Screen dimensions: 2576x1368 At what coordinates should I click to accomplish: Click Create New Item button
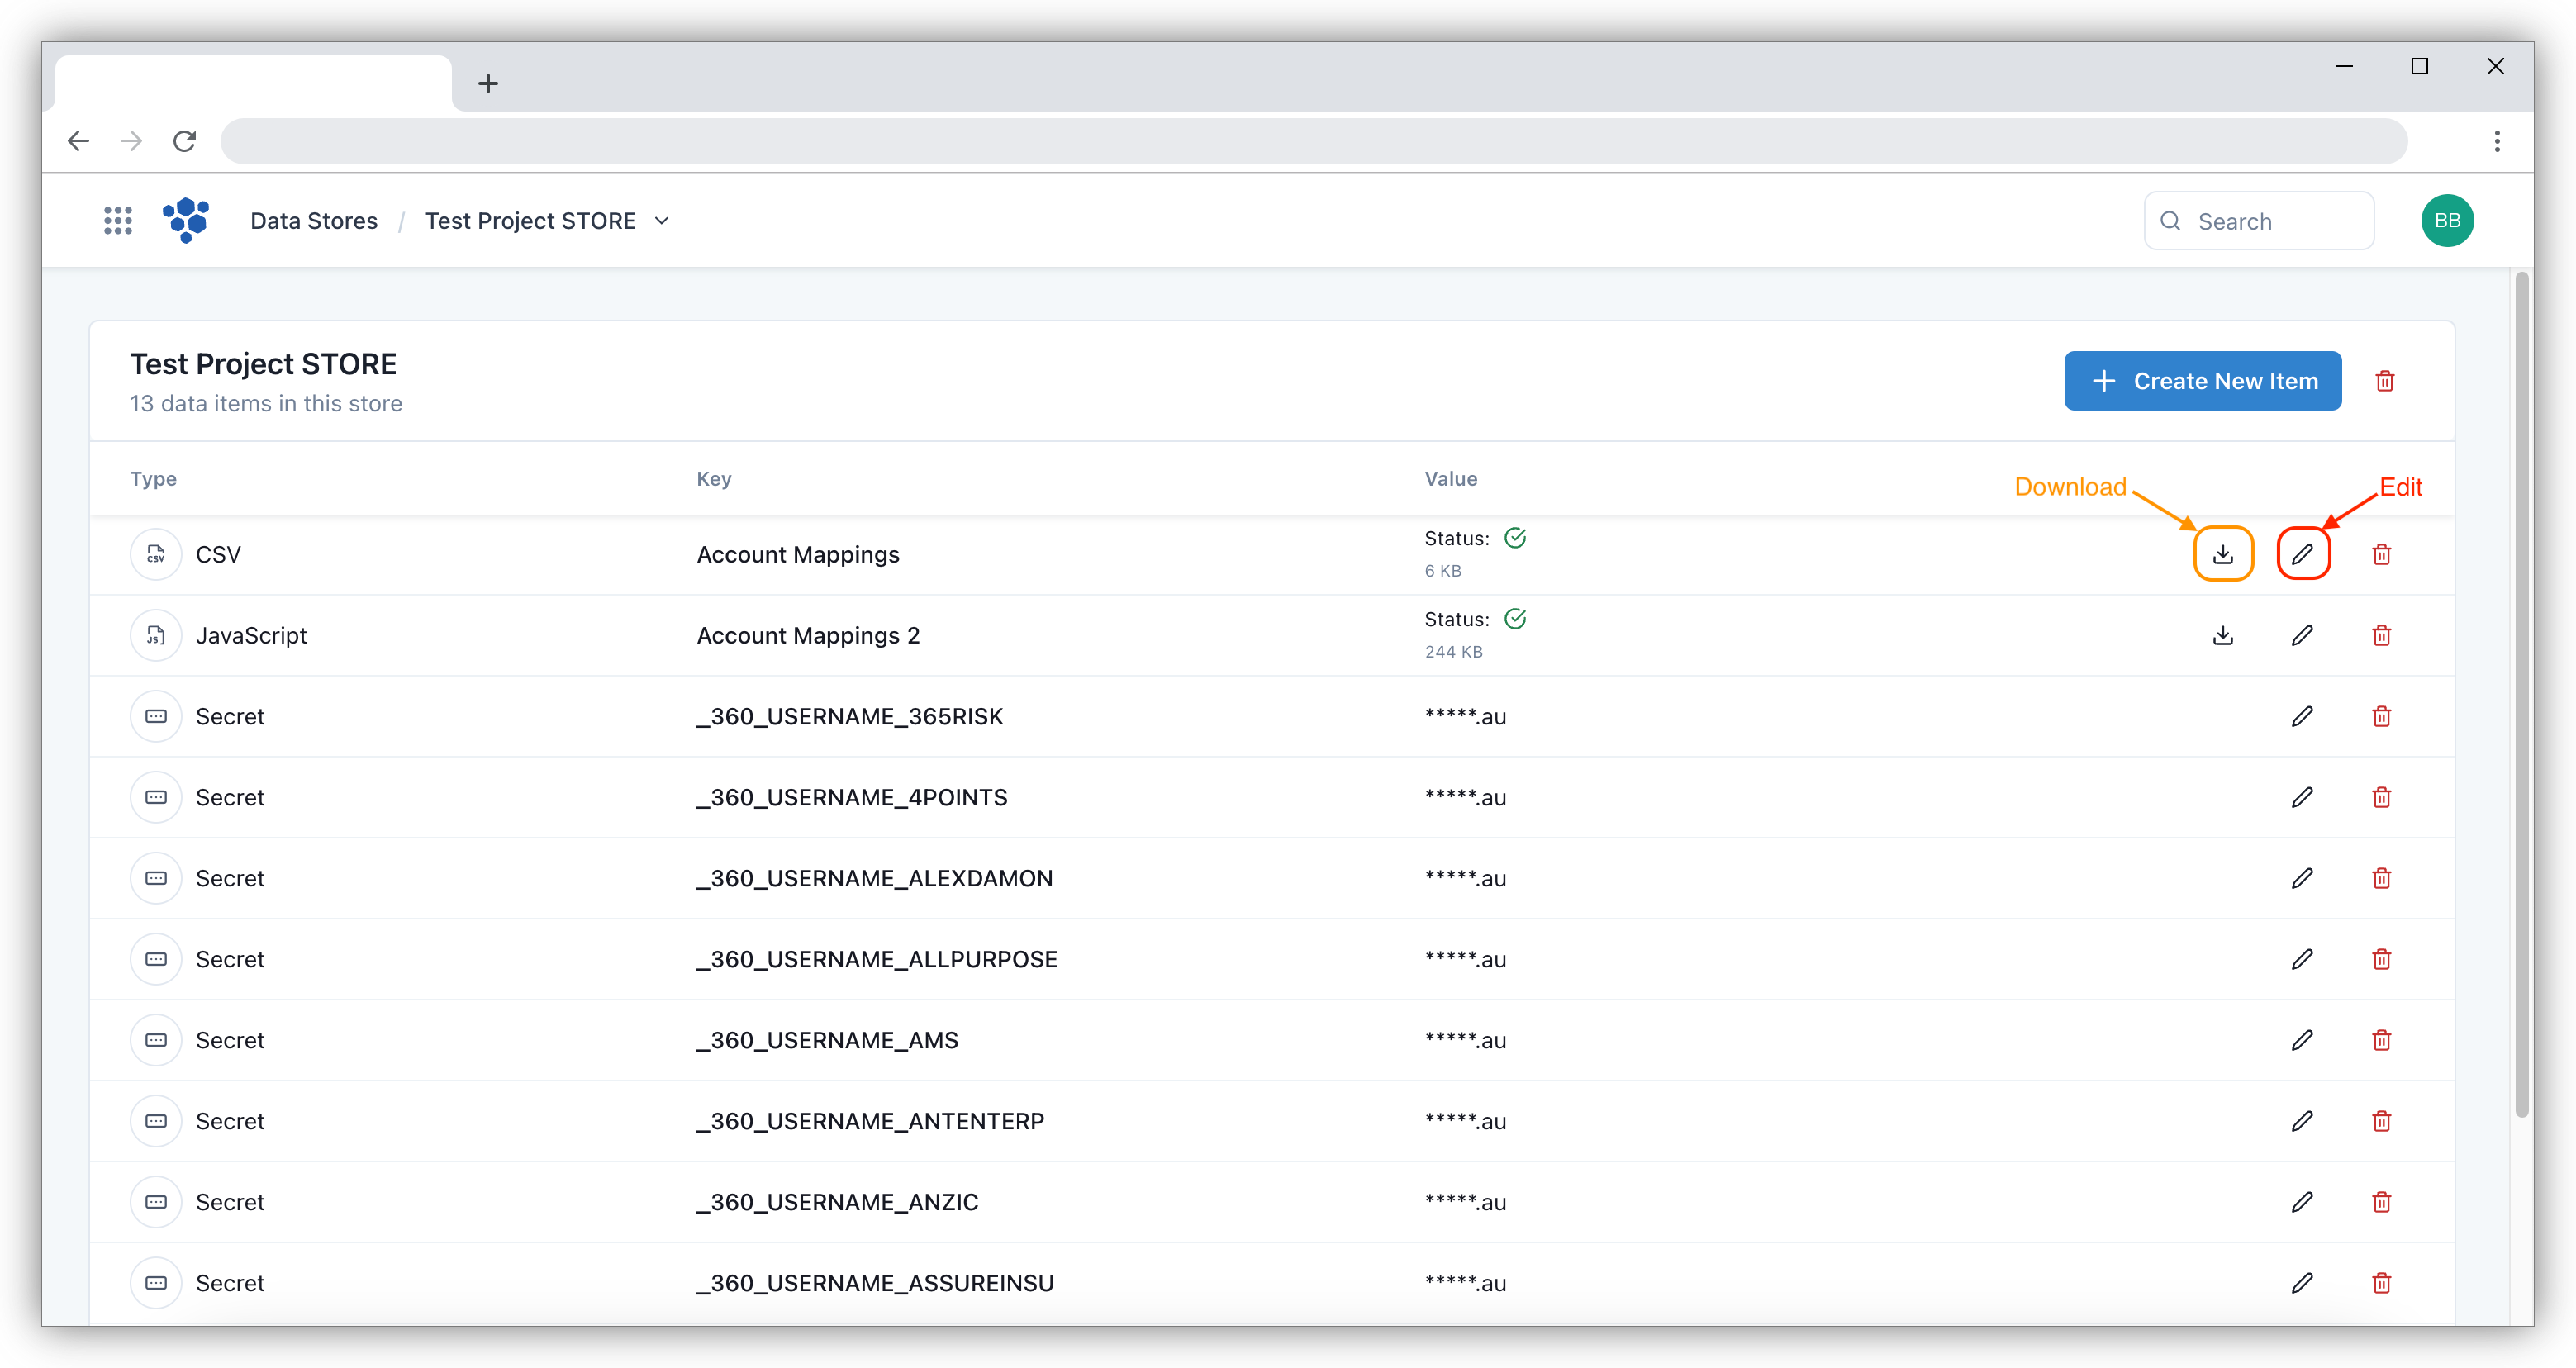2202,381
